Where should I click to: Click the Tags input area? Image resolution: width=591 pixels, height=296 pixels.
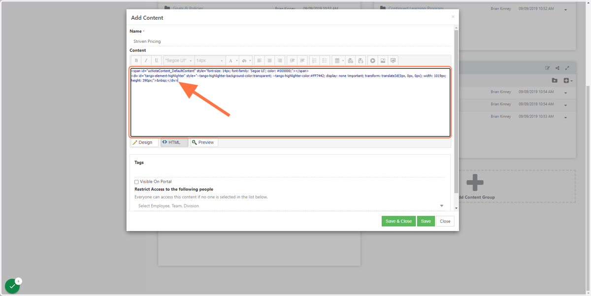(x=290, y=172)
